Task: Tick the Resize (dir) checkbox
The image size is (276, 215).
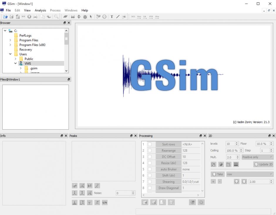Action: [150, 163]
